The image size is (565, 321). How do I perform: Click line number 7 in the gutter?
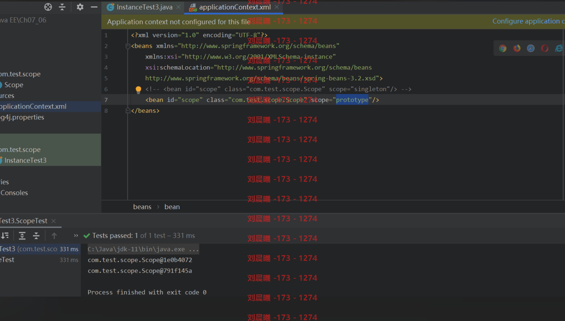tap(106, 100)
